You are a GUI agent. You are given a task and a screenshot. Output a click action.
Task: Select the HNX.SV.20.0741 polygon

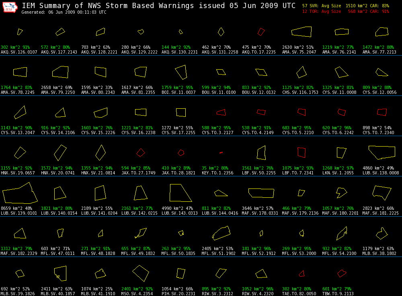[60, 153]
